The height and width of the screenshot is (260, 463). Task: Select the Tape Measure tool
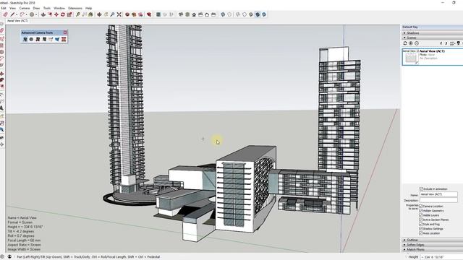click(78, 14)
